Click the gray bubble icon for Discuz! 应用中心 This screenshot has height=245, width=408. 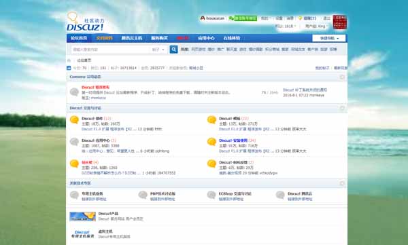tap(74, 142)
